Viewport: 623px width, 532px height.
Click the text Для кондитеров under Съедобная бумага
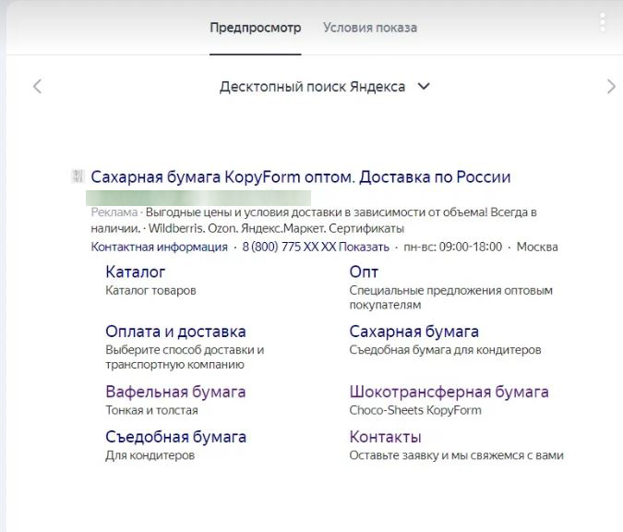pos(150,455)
